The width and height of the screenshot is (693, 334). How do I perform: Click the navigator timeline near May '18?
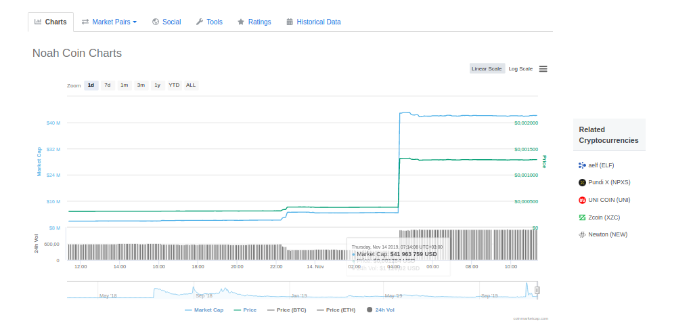(108, 295)
